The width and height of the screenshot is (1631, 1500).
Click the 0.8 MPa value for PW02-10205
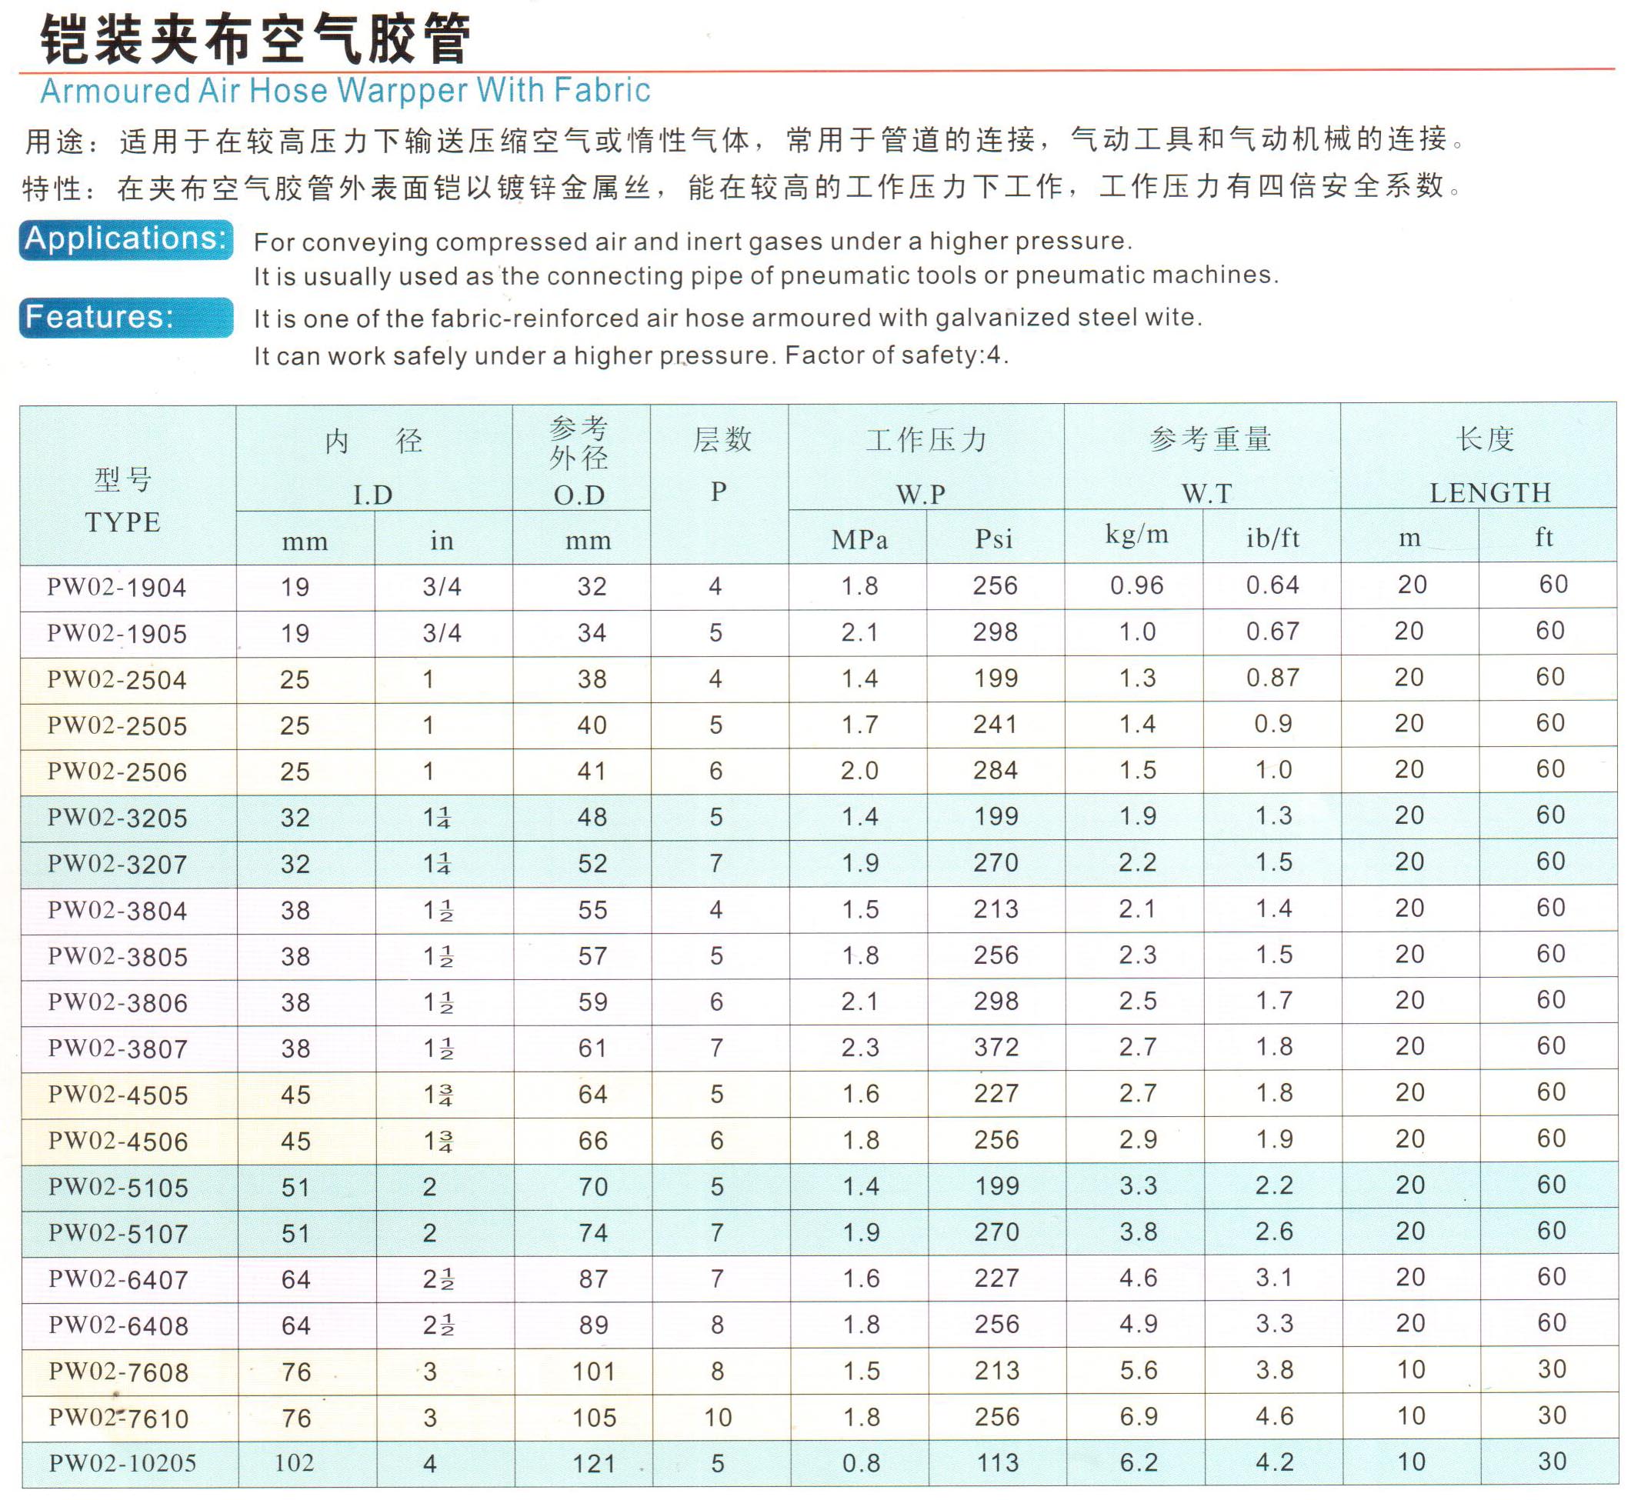point(862,1464)
